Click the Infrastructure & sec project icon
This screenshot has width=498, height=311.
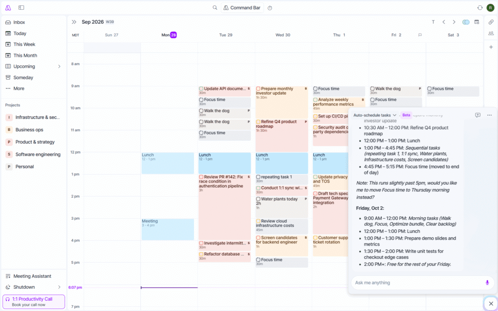click(9, 118)
